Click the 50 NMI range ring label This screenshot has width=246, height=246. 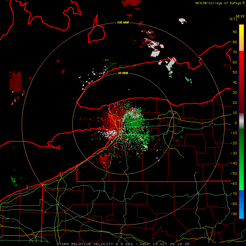coord(123,73)
